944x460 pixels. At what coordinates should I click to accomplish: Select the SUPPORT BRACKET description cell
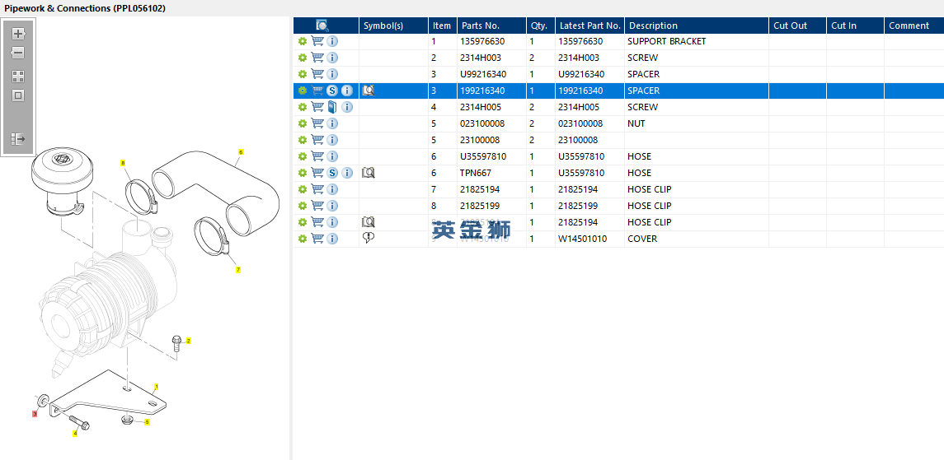click(x=697, y=41)
